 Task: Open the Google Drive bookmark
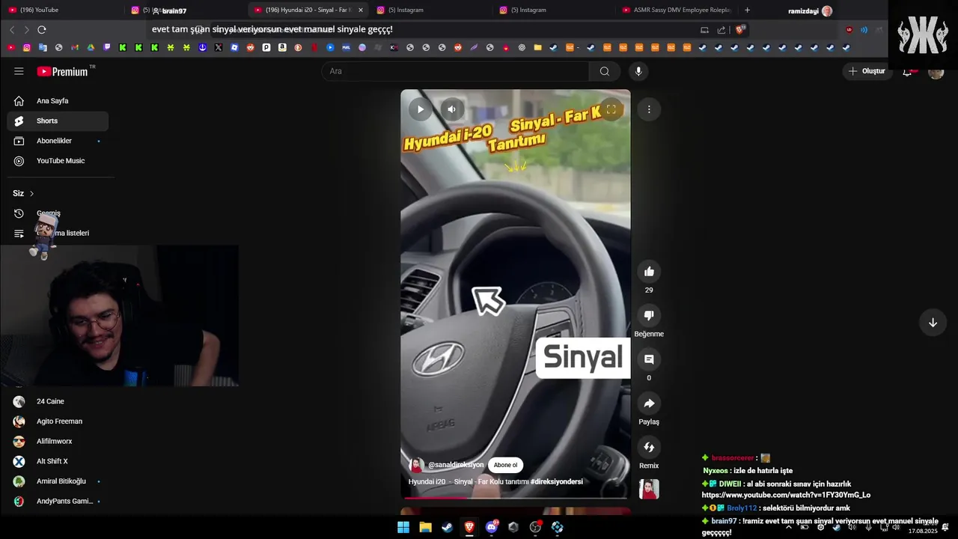click(x=91, y=47)
